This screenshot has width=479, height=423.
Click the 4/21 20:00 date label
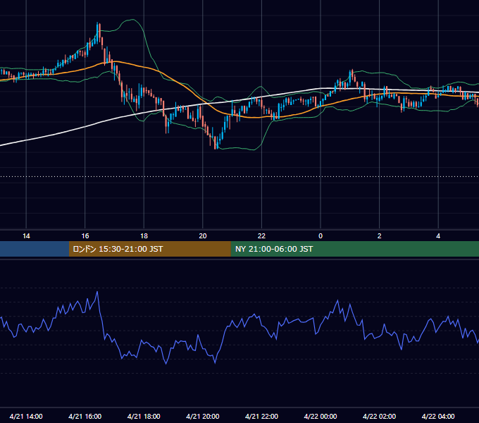click(203, 416)
